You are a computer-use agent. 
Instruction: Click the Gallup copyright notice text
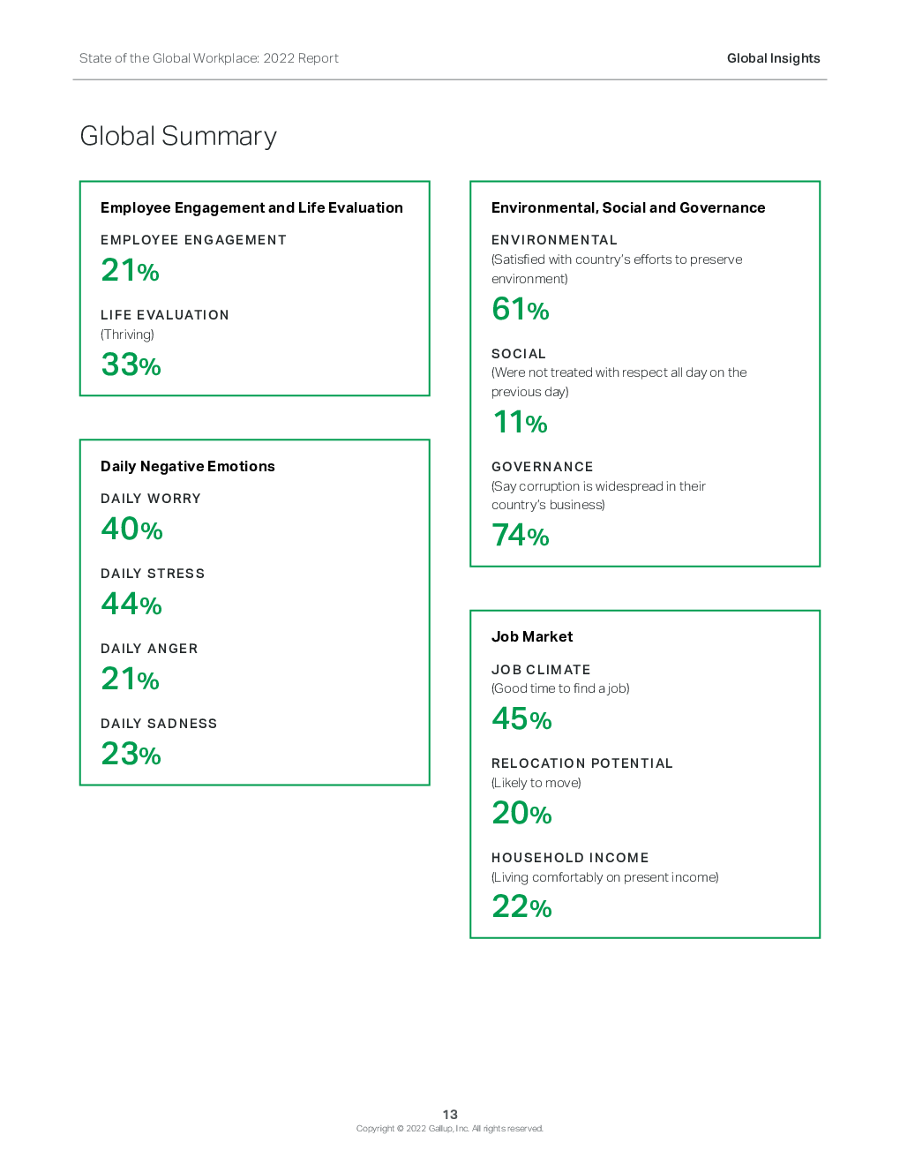450,1129
